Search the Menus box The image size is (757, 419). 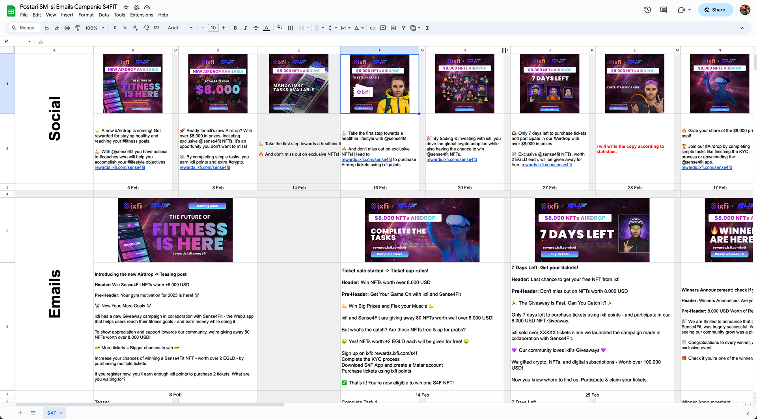coord(24,28)
